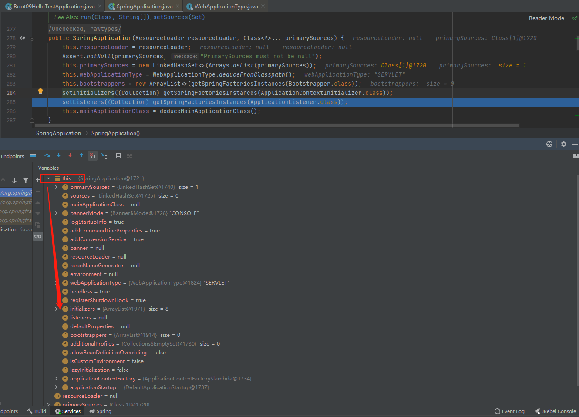Hide the Services panel with minus icon
Screen dimensions: 579x417
[x=575, y=144]
